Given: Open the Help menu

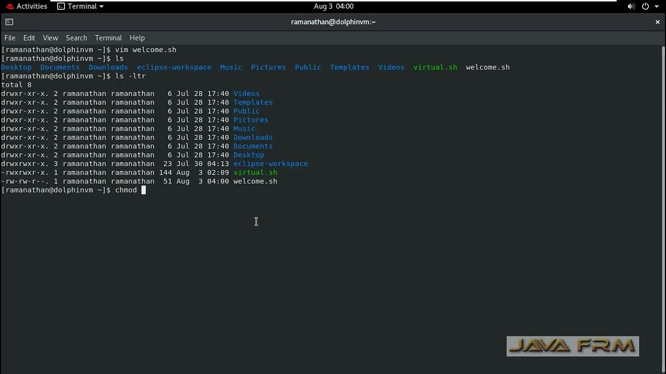Looking at the screenshot, I should [137, 38].
